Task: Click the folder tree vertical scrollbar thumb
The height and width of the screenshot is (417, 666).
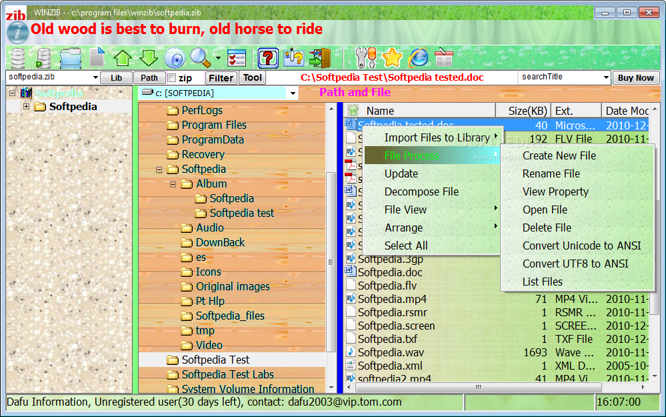Action: [331, 262]
